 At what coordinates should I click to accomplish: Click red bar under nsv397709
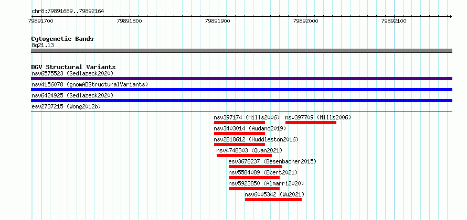pos(311,123)
